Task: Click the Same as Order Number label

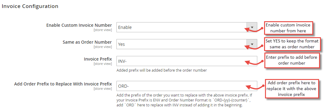Action: (87, 42)
